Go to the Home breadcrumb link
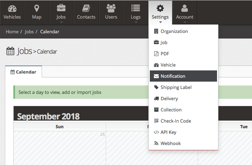Screen dimensions: 252x165 click(12, 32)
